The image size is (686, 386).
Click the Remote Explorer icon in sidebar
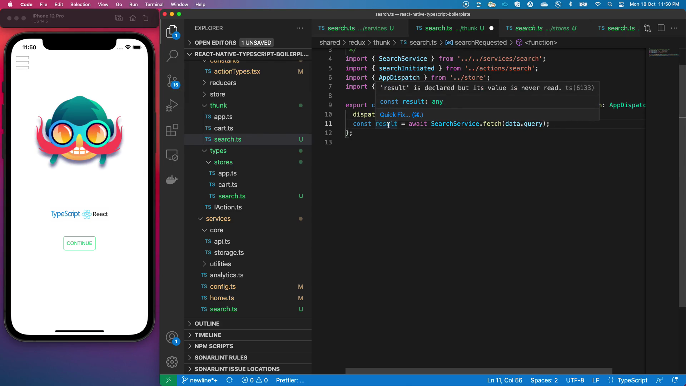pos(172,157)
